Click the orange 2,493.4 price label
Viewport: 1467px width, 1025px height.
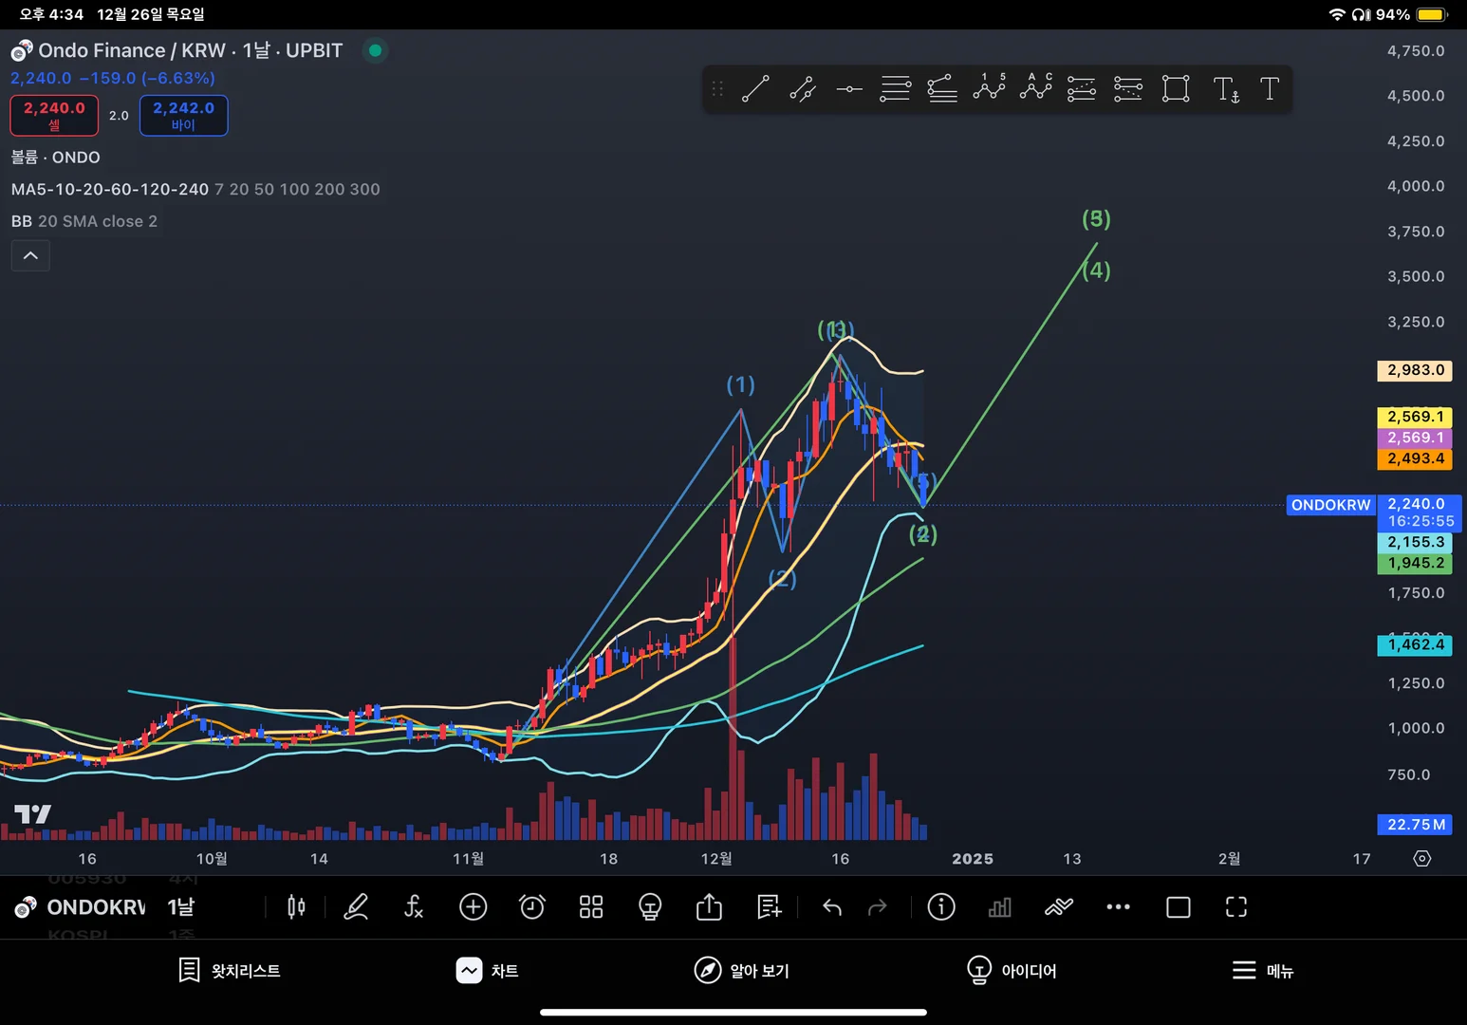(1415, 458)
